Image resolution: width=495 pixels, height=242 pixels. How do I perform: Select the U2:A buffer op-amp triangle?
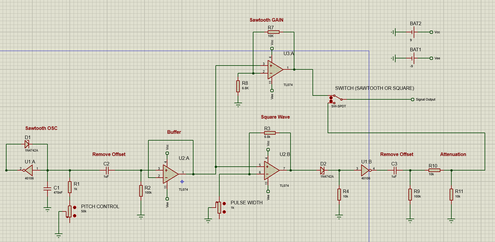pos(171,174)
